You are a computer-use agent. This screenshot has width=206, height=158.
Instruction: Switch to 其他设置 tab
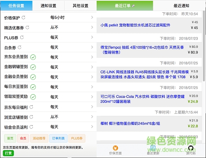[80, 6]
